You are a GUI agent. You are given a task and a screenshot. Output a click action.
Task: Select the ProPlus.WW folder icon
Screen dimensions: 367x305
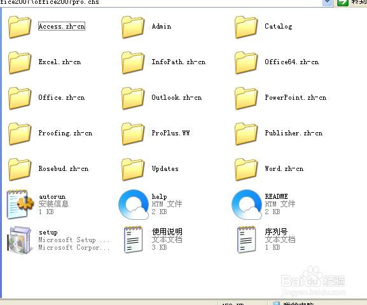pyautogui.click(x=133, y=134)
